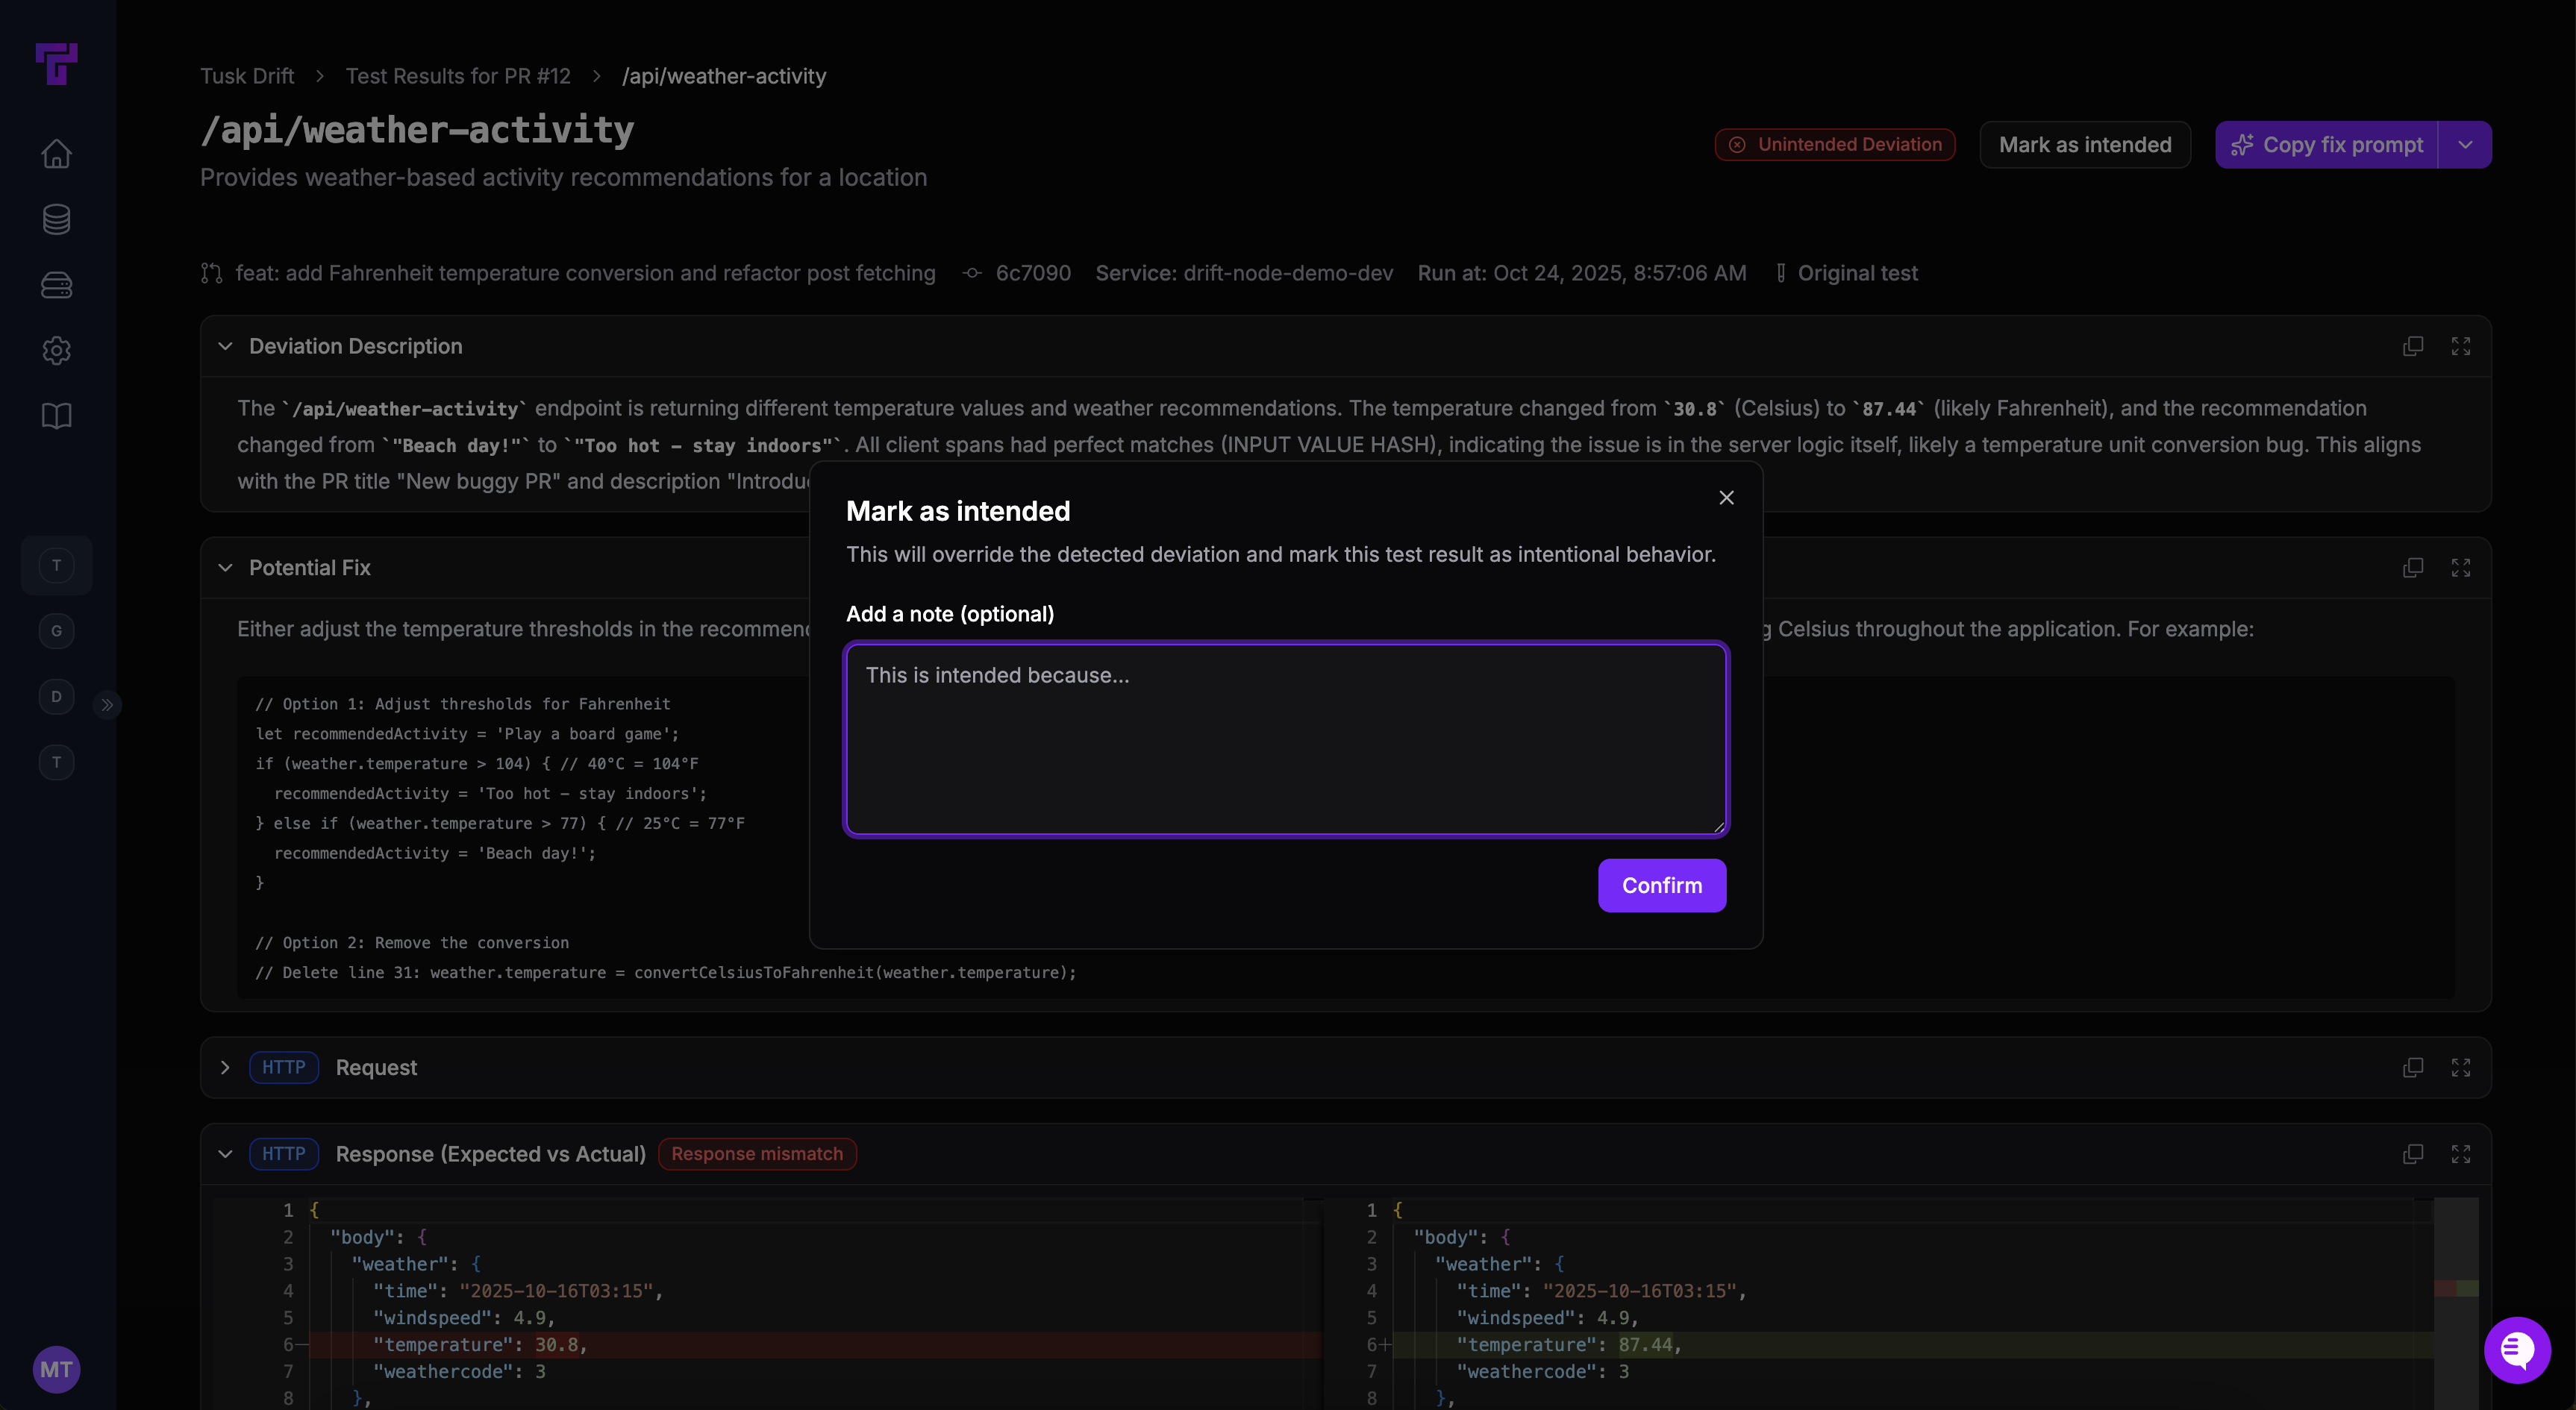The height and width of the screenshot is (1410, 2576).
Task: Confirm marking the test as intended
Action: tap(1661, 885)
